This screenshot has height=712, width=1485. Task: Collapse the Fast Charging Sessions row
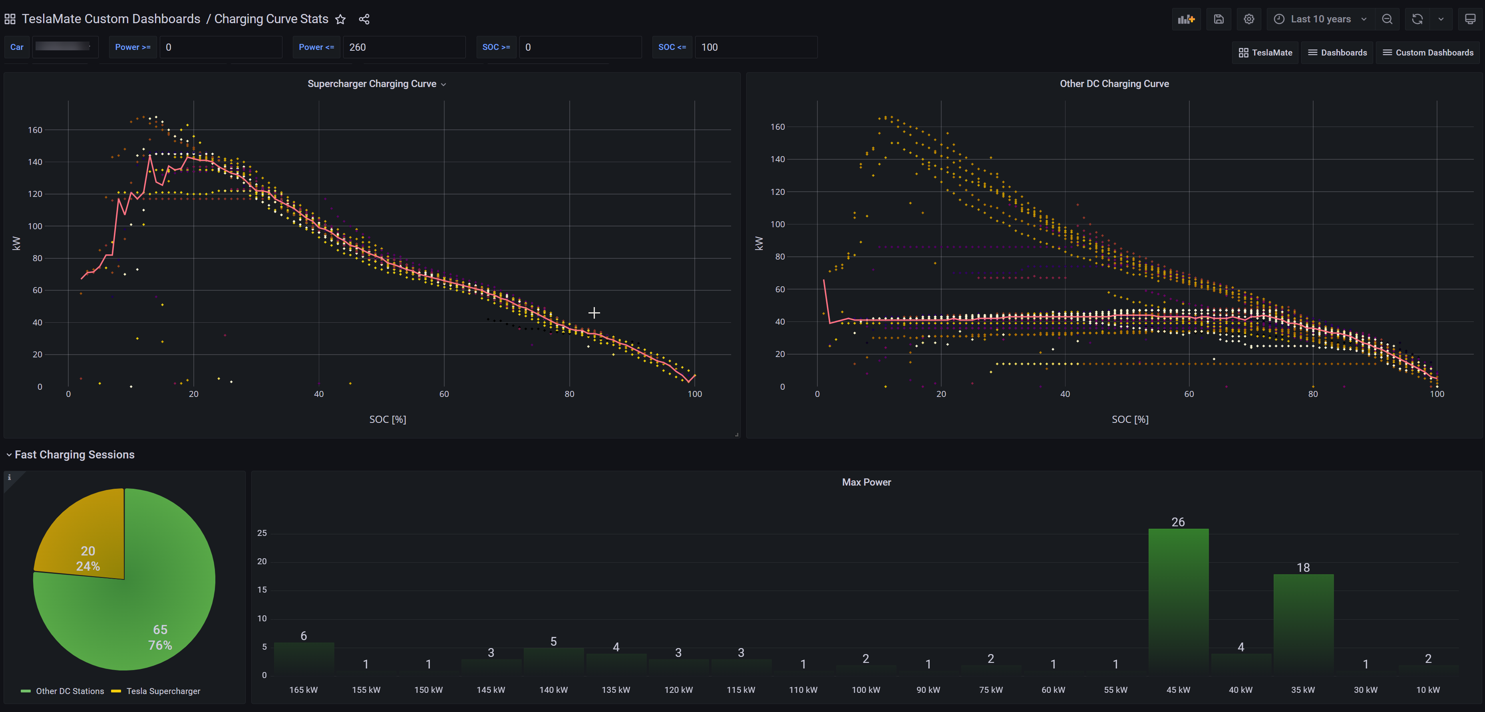74,454
